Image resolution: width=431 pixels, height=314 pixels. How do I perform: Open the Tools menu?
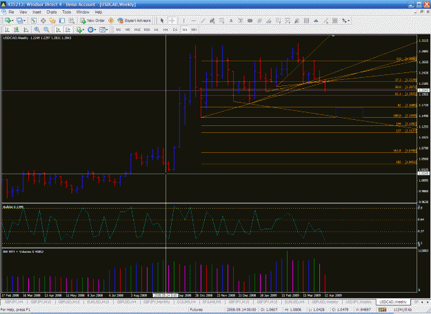66,12
